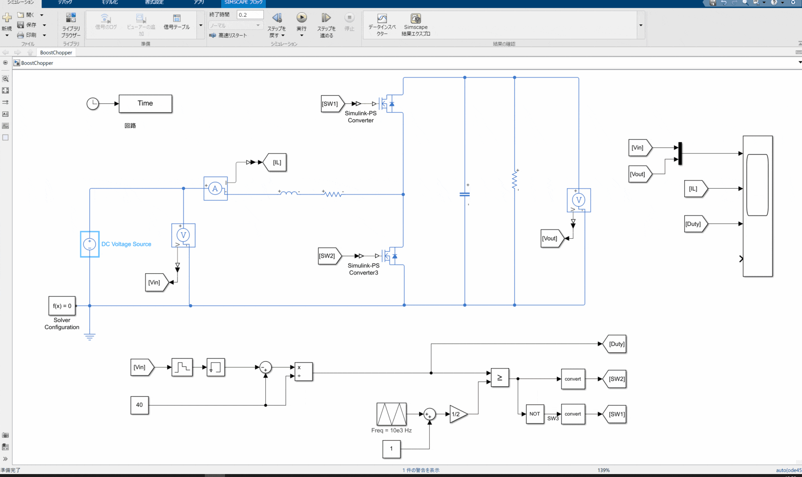Click the auto(ode45) solver link

tap(789, 470)
